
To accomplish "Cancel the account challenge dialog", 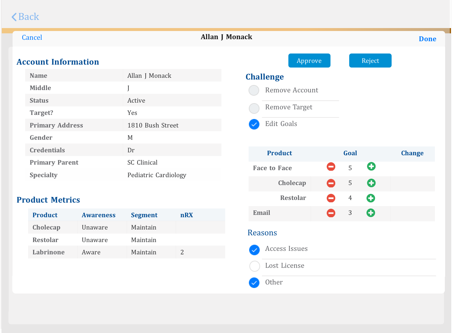I will click(x=32, y=37).
